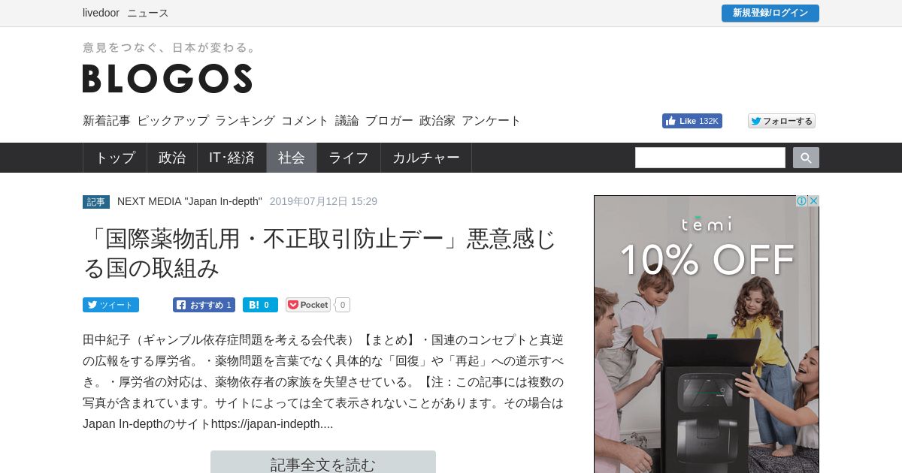Go to ピックアップ
Screen dimensions: 902x473
coord(173,120)
